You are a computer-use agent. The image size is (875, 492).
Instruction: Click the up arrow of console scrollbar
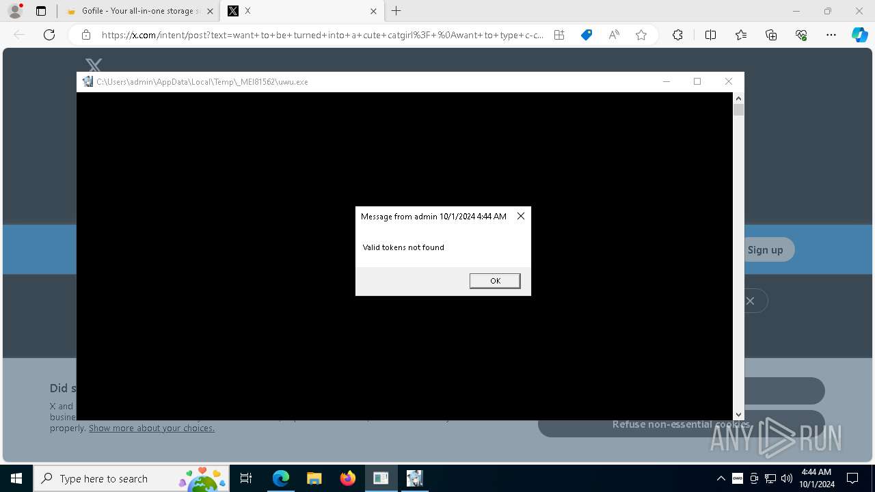pos(738,98)
